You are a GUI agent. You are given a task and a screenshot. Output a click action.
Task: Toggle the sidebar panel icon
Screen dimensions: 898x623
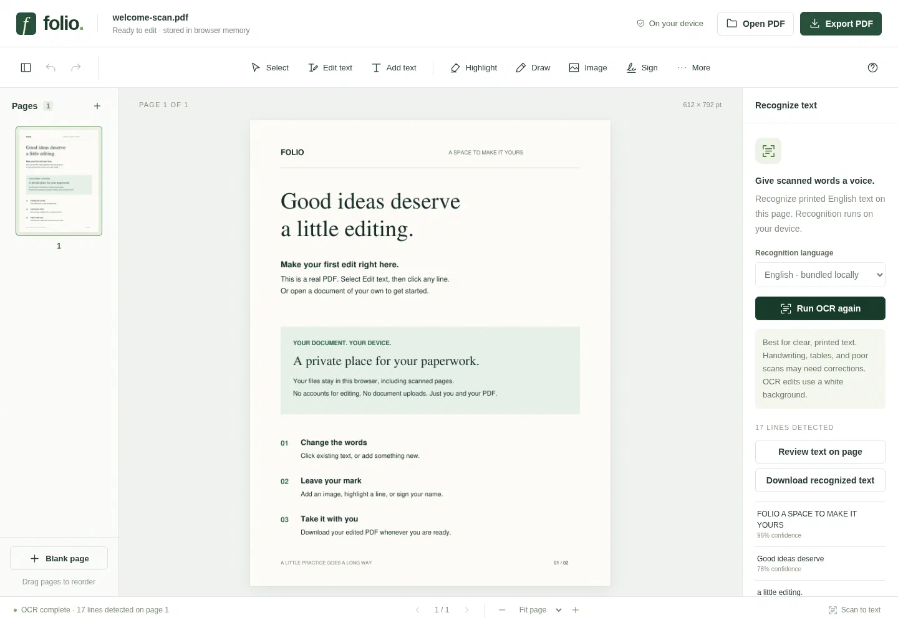point(26,67)
